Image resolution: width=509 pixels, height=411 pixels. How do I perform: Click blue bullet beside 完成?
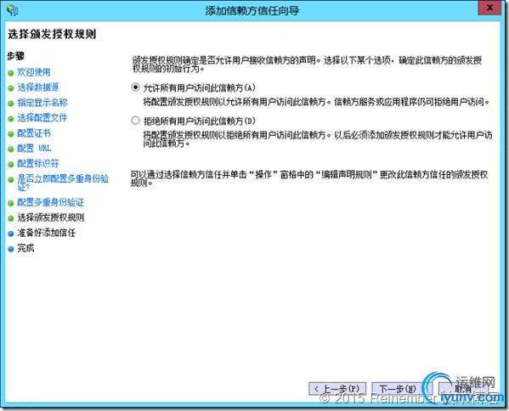pyautogui.click(x=11, y=249)
